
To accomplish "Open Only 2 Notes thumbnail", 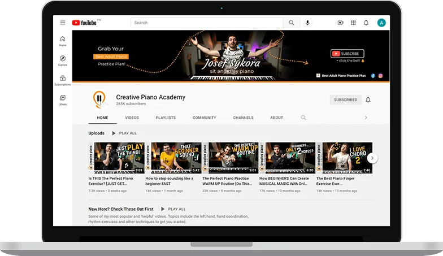I will (x=287, y=158).
